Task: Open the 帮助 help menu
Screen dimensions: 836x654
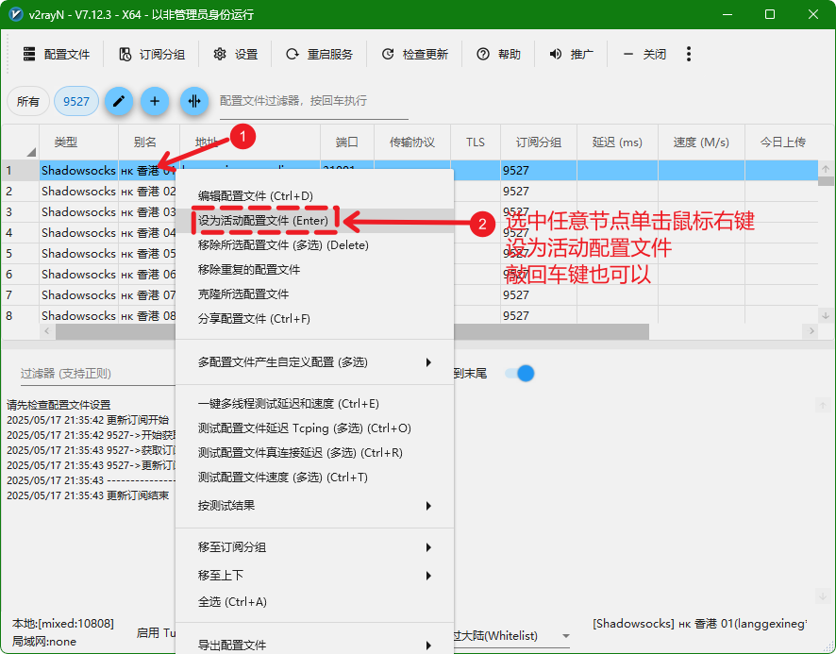Action: point(498,54)
